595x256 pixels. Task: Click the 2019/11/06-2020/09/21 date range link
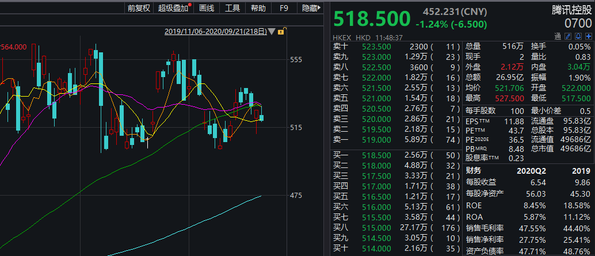click(216, 32)
